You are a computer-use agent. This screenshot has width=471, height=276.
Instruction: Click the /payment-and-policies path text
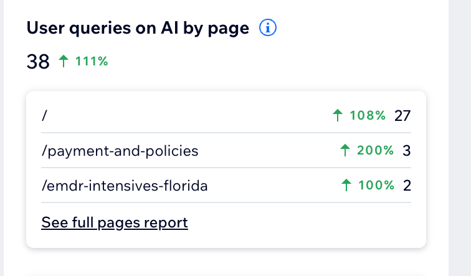(x=120, y=151)
